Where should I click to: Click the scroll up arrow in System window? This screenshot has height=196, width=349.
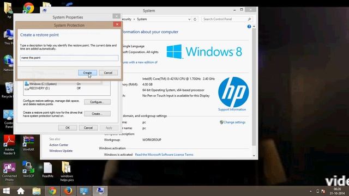click(254, 27)
